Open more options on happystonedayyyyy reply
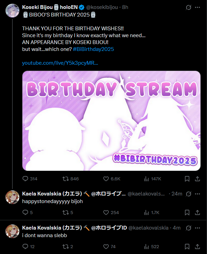This screenshot has height=254, width=207. pos(197,194)
